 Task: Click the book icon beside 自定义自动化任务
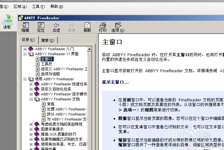37,89
